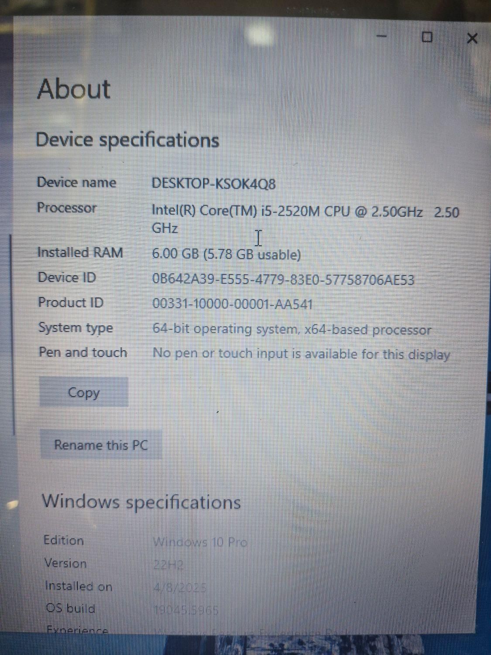Click the OS build 19045.5965 value
The image size is (491, 655).
coord(186,610)
